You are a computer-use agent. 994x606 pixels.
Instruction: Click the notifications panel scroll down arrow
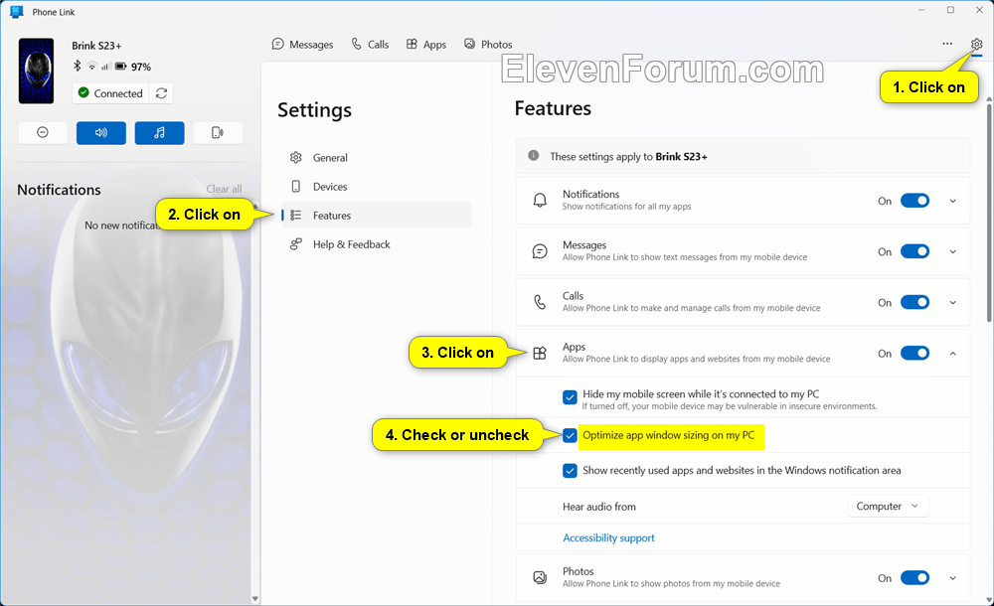[254, 598]
